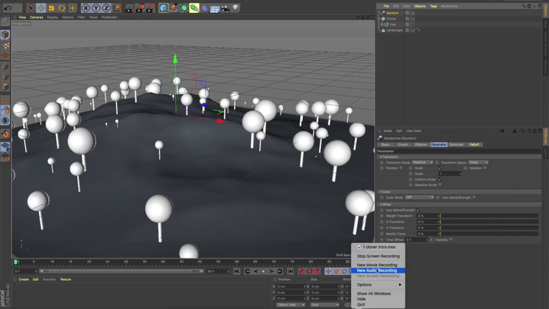Click the Modify Clone slider
Image resolution: width=549 pixels, height=309 pixels.
point(489,234)
